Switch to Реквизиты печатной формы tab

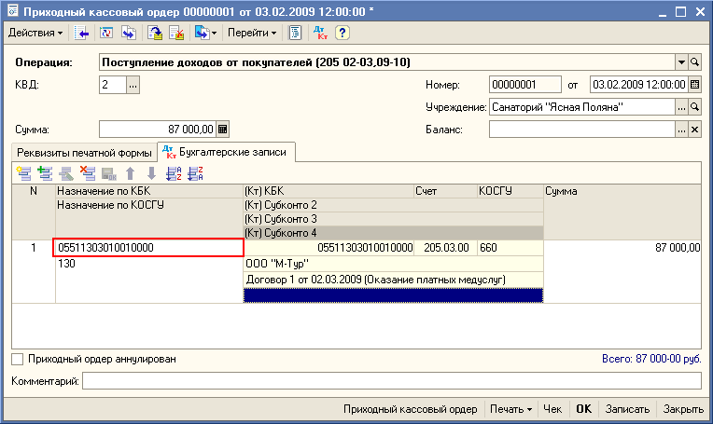(x=84, y=152)
